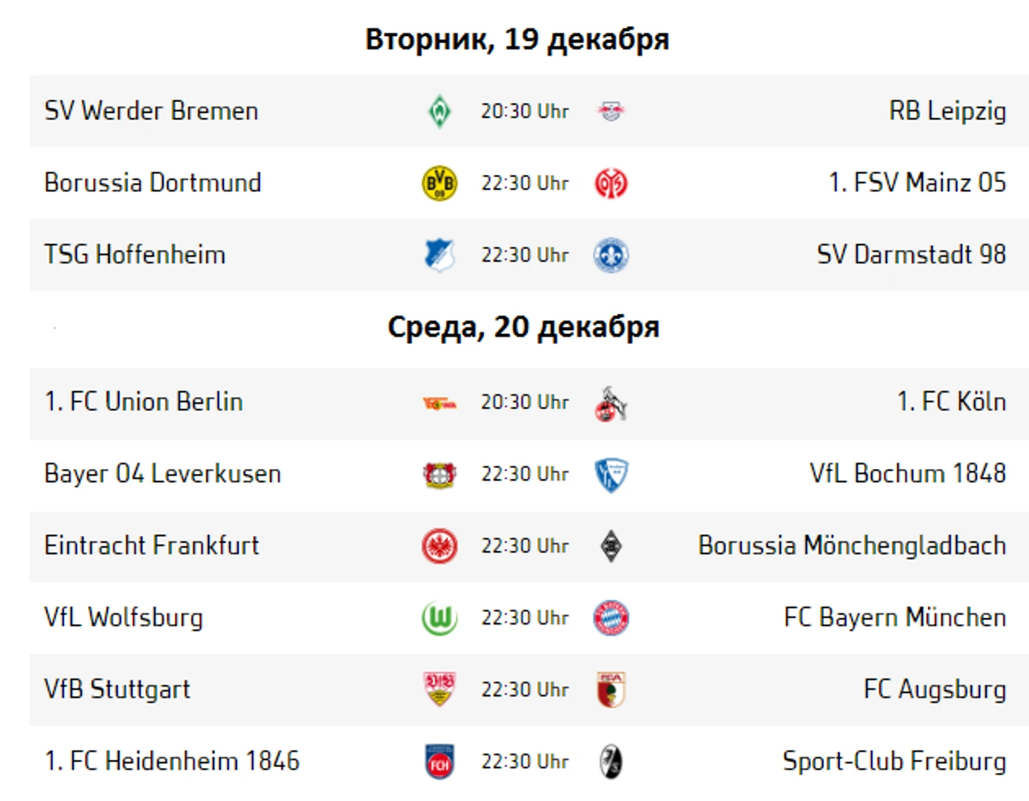Click the Mainz 05 red crest
The image size is (1029, 801).
[x=611, y=183]
